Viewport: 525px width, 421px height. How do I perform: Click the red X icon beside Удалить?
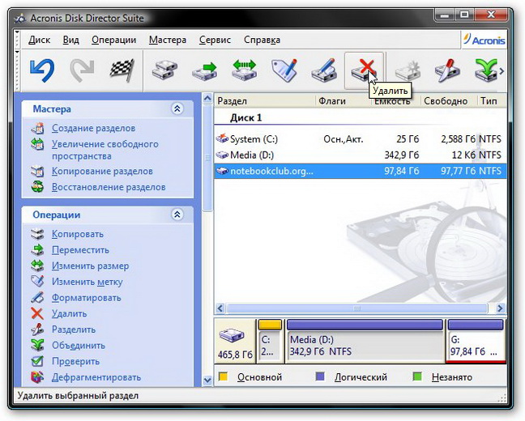tap(37, 313)
